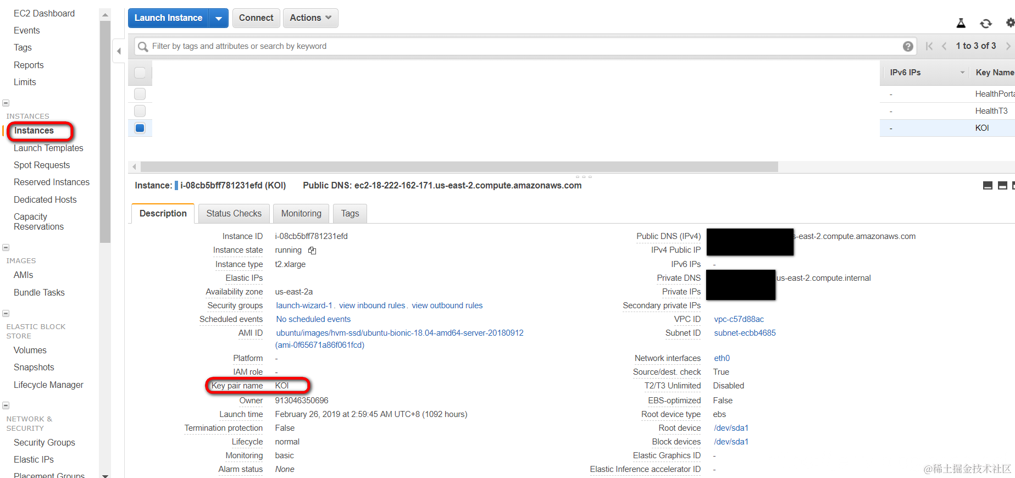Viewport: 1015px width, 478px height.
Task: Open the Actions dropdown menu
Action: 310,18
